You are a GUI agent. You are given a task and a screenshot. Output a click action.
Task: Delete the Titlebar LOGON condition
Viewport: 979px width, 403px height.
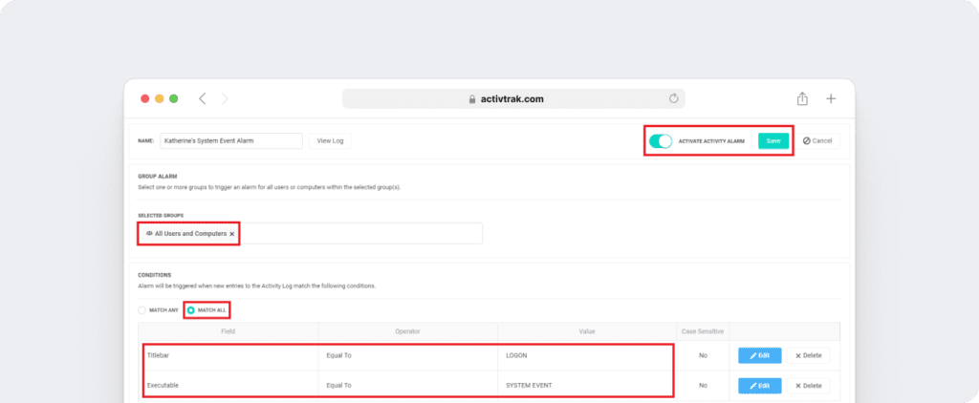808,355
